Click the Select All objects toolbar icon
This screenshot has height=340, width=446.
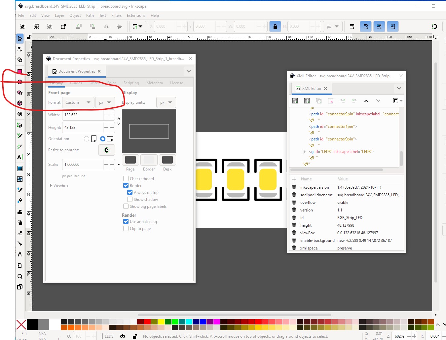[23, 26]
